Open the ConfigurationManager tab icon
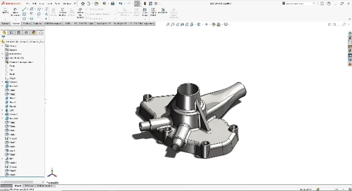Screen dimensions: 352x191 [x=19, y=33]
